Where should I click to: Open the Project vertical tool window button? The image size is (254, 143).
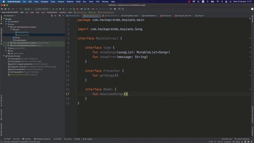click(1, 19)
